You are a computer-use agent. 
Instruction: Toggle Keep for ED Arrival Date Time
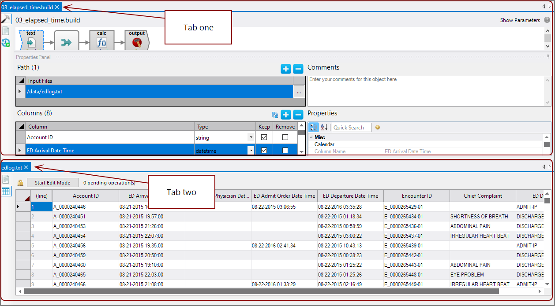(264, 151)
